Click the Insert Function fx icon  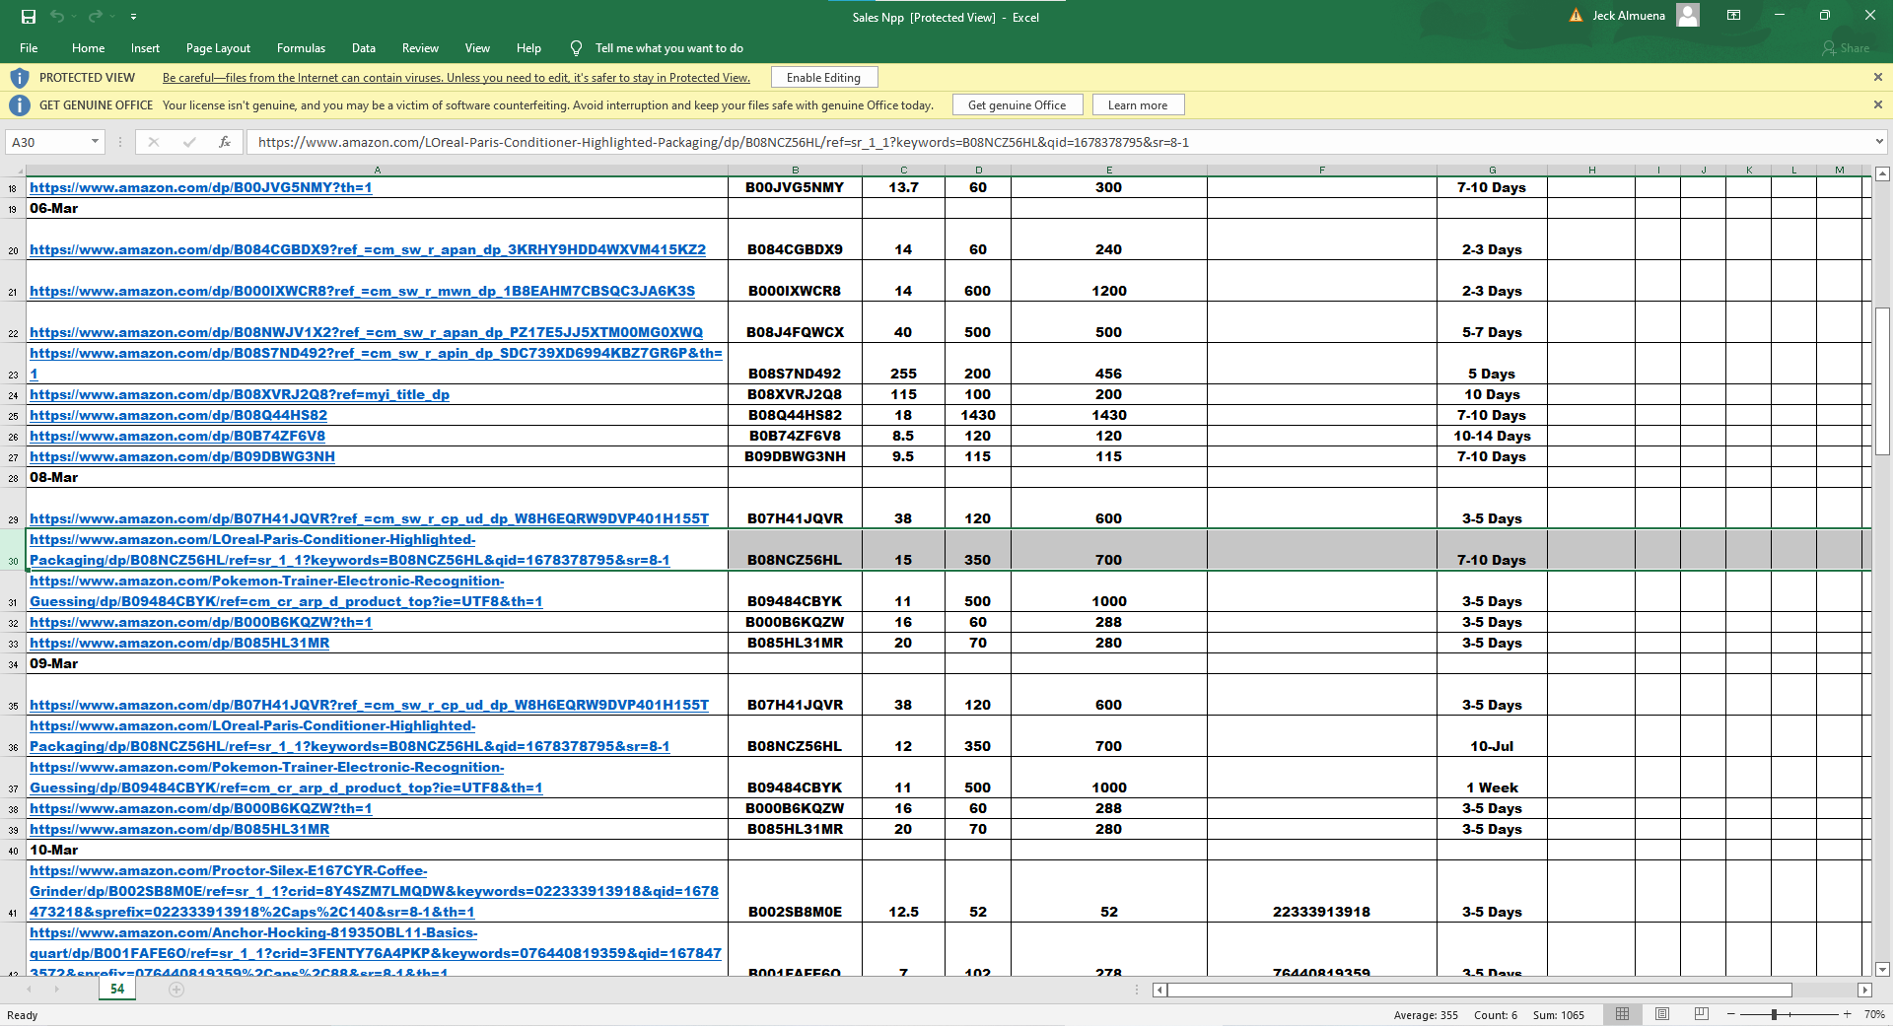click(225, 142)
